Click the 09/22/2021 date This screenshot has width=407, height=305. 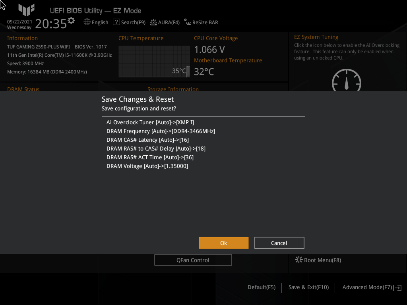coord(19,22)
